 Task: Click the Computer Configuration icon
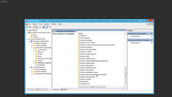point(32,41)
